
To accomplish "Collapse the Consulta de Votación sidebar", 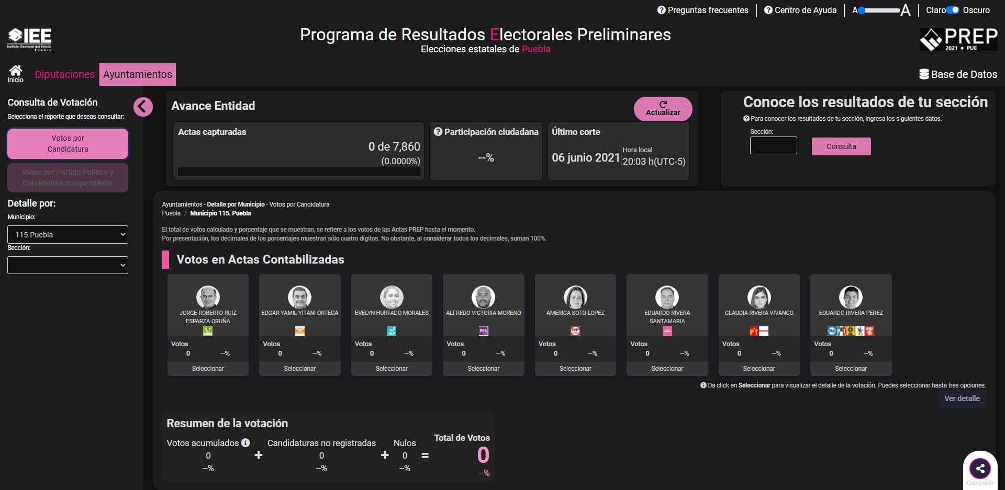I will 143,107.
